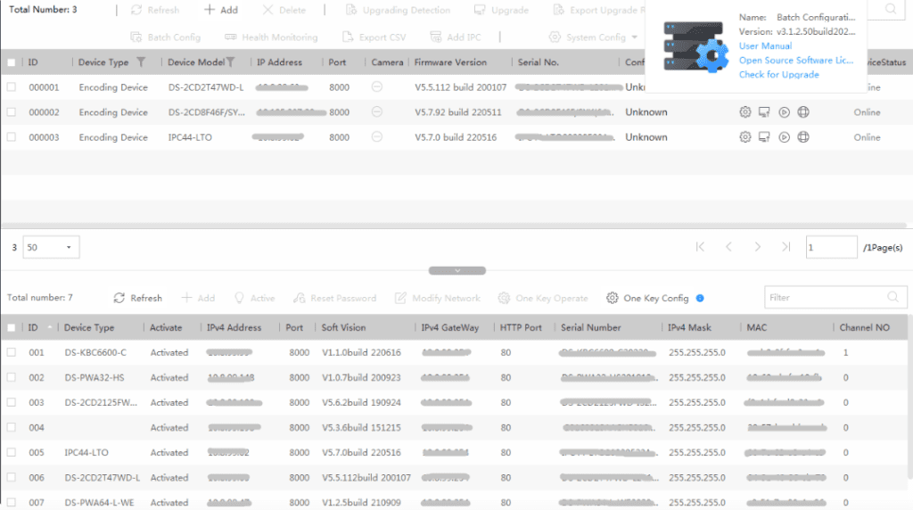Play live view for device 000002
The image size is (913, 510).
(785, 112)
